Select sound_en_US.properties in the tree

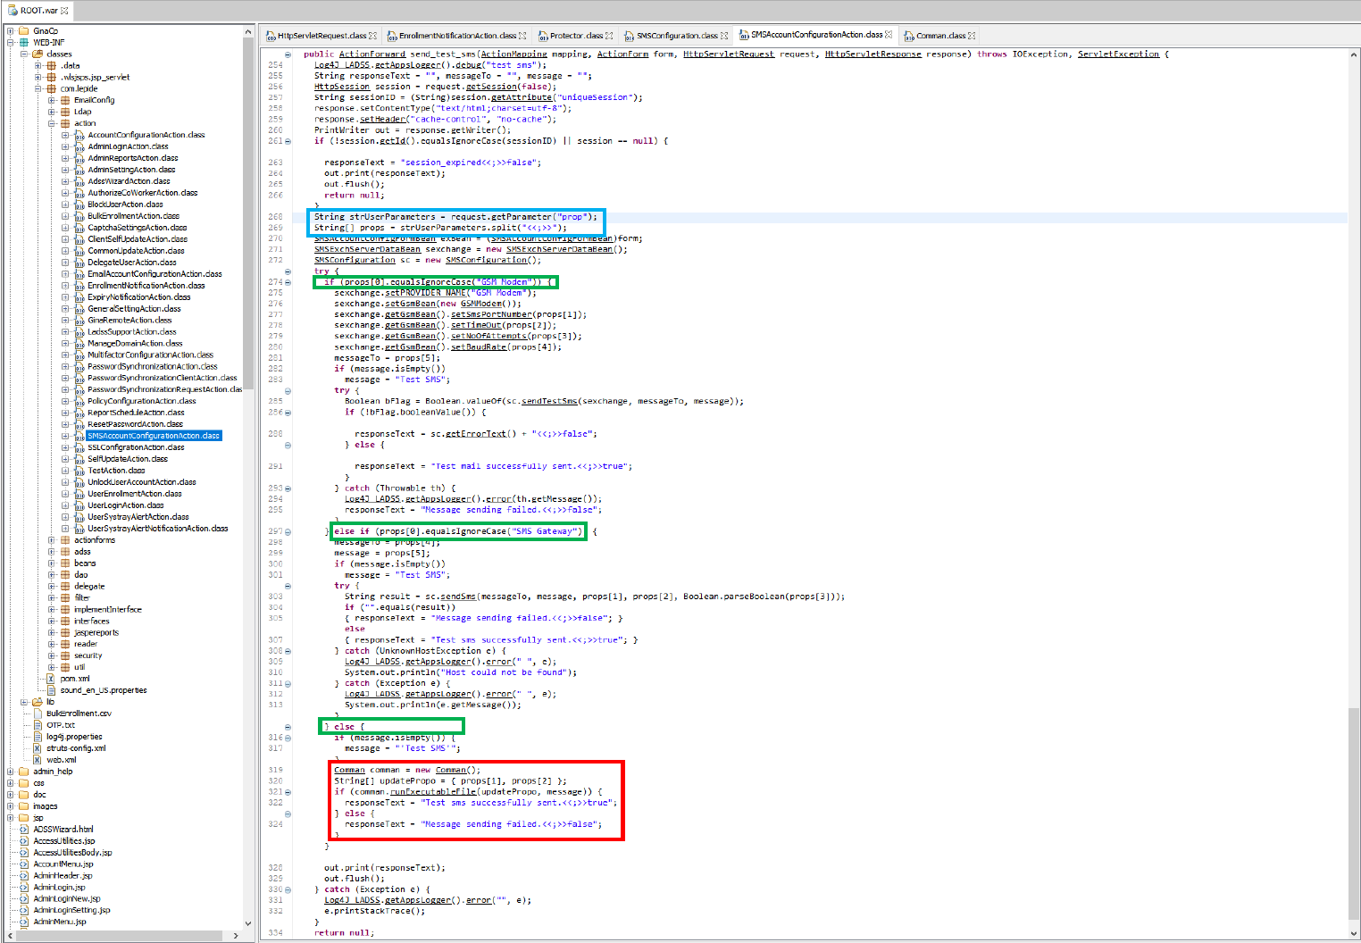(104, 690)
